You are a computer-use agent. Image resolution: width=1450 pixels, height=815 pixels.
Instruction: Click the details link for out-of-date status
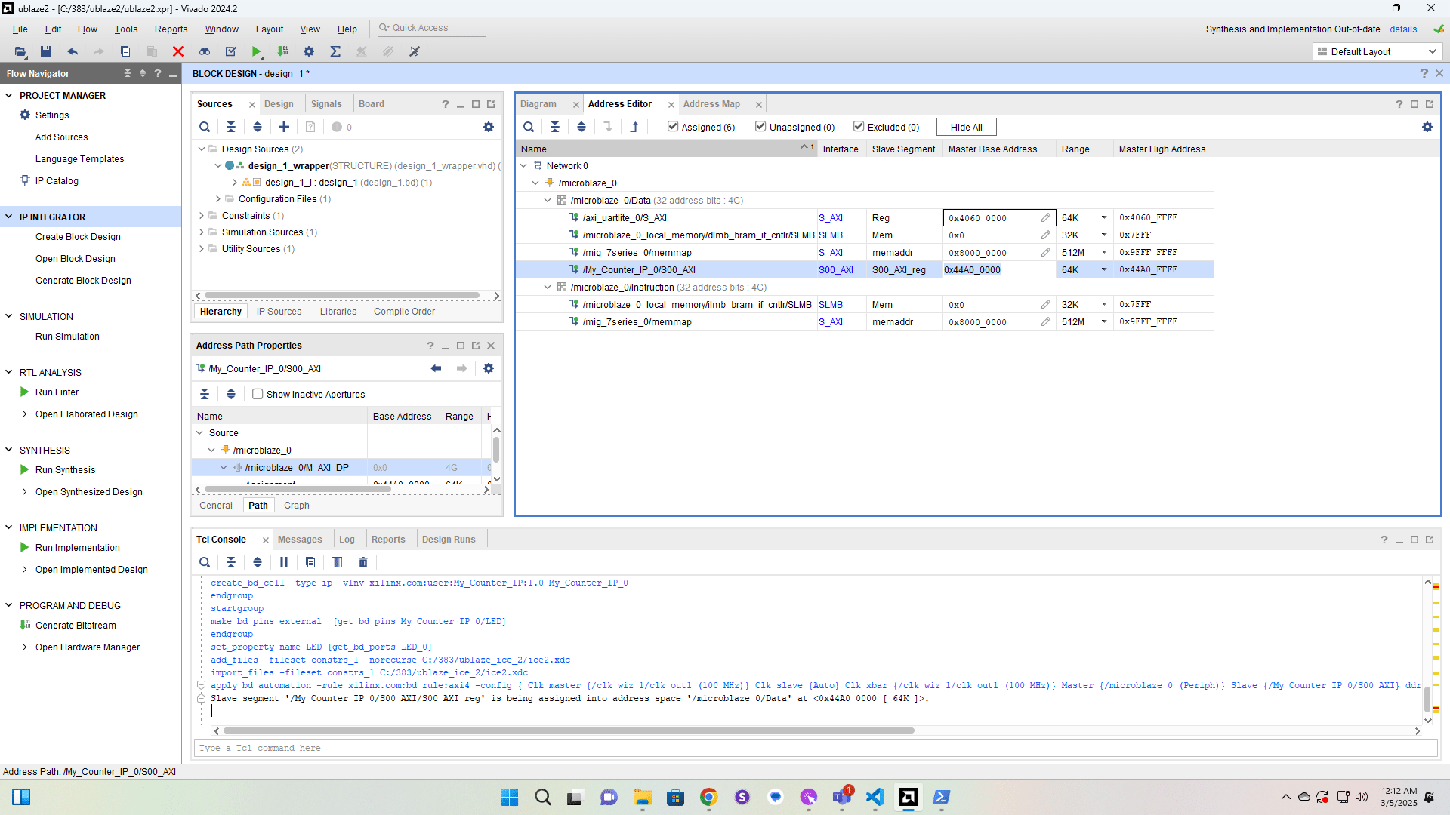1403,29
